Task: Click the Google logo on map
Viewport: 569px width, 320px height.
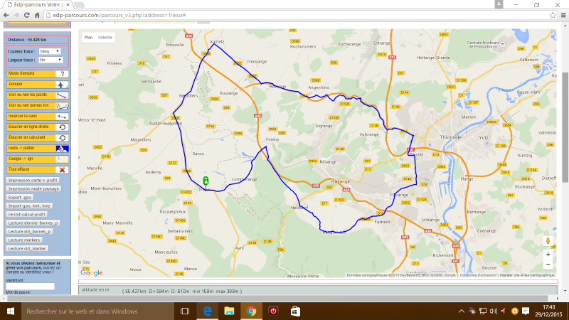Action: click(92, 273)
